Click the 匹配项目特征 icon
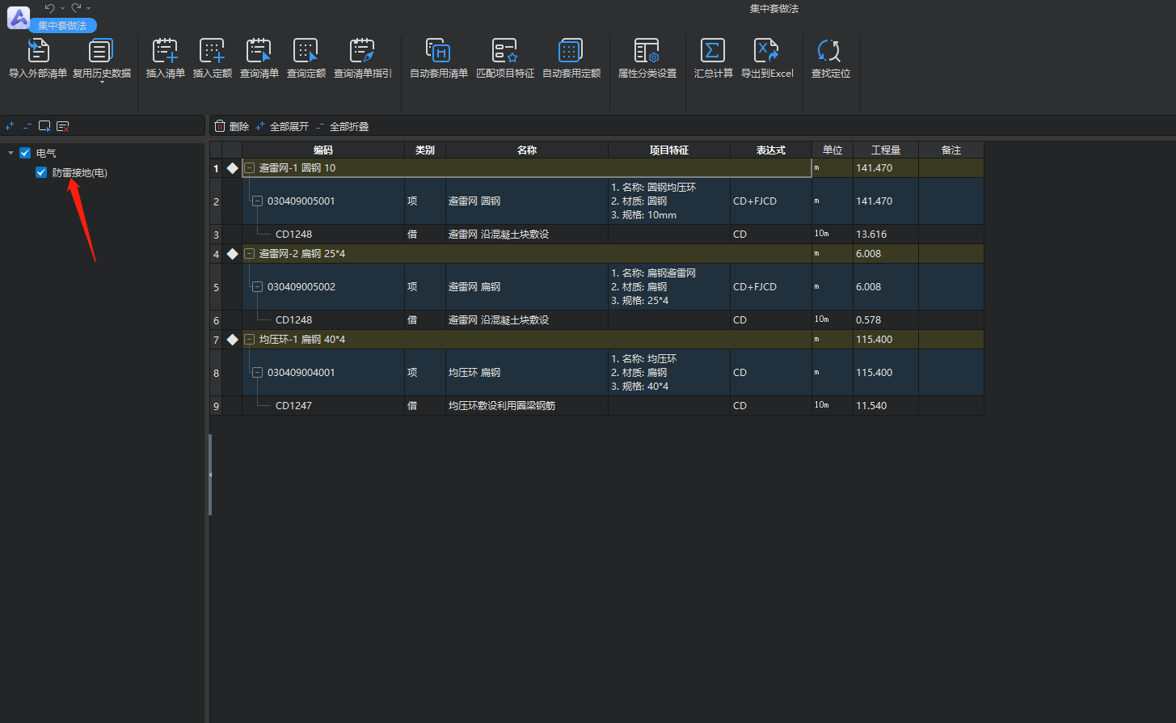1176x723 pixels. click(505, 51)
